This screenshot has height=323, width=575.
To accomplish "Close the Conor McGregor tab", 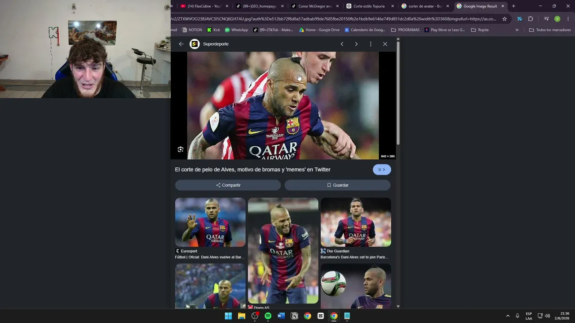I will (337, 6).
